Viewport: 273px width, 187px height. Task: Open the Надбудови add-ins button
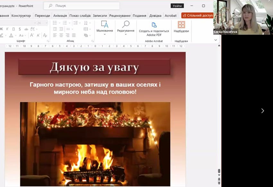point(181,27)
